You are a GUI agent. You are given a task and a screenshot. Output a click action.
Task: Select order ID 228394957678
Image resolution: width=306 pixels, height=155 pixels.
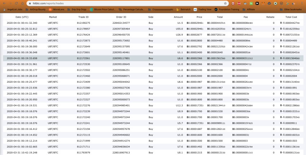point(121,129)
